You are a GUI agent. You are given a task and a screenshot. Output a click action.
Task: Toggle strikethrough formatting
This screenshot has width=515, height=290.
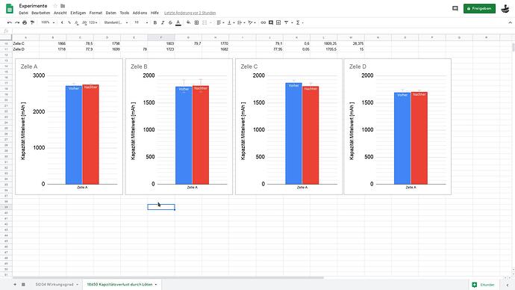pos(170,22)
